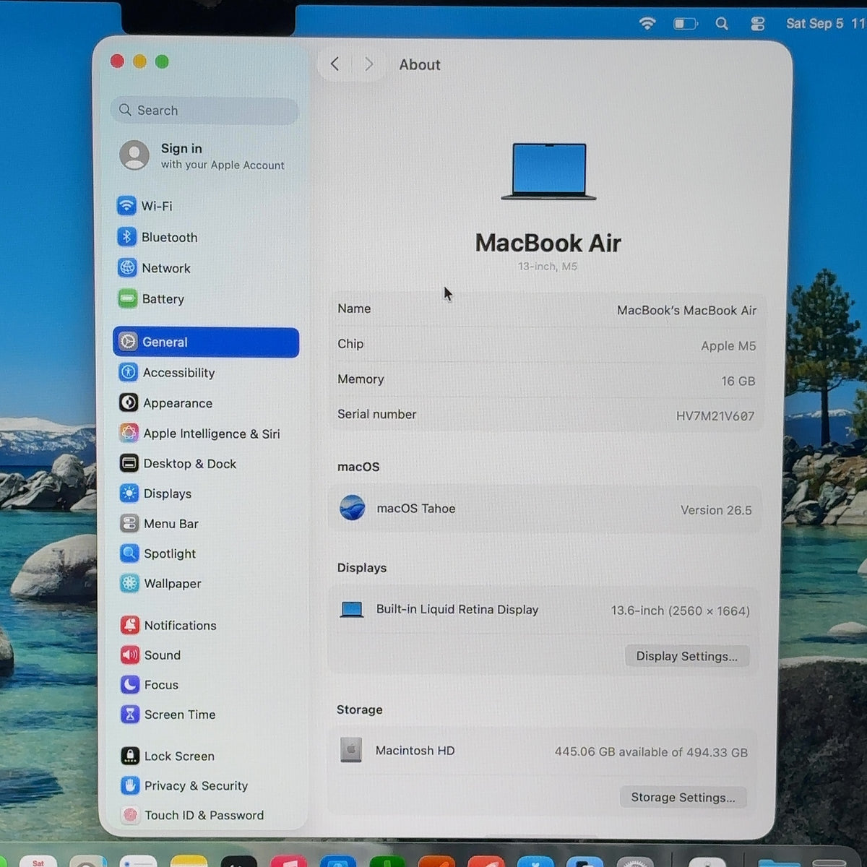This screenshot has height=867, width=867.
Task: Open the Menu Bar icon
Action: pyautogui.click(x=129, y=523)
